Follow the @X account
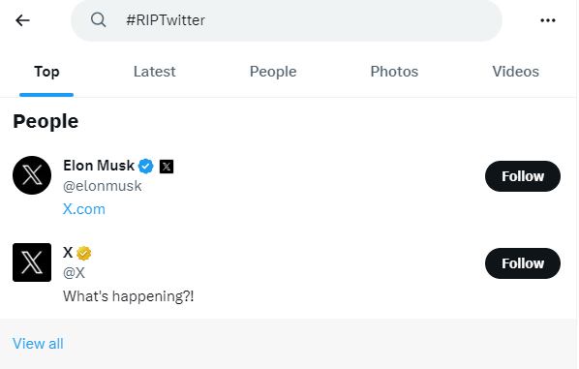The image size is (579, 369). 523,263
